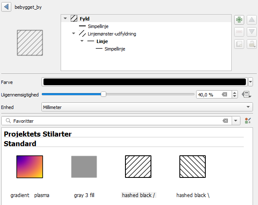Click the Farve label

(x=7, y=82)
